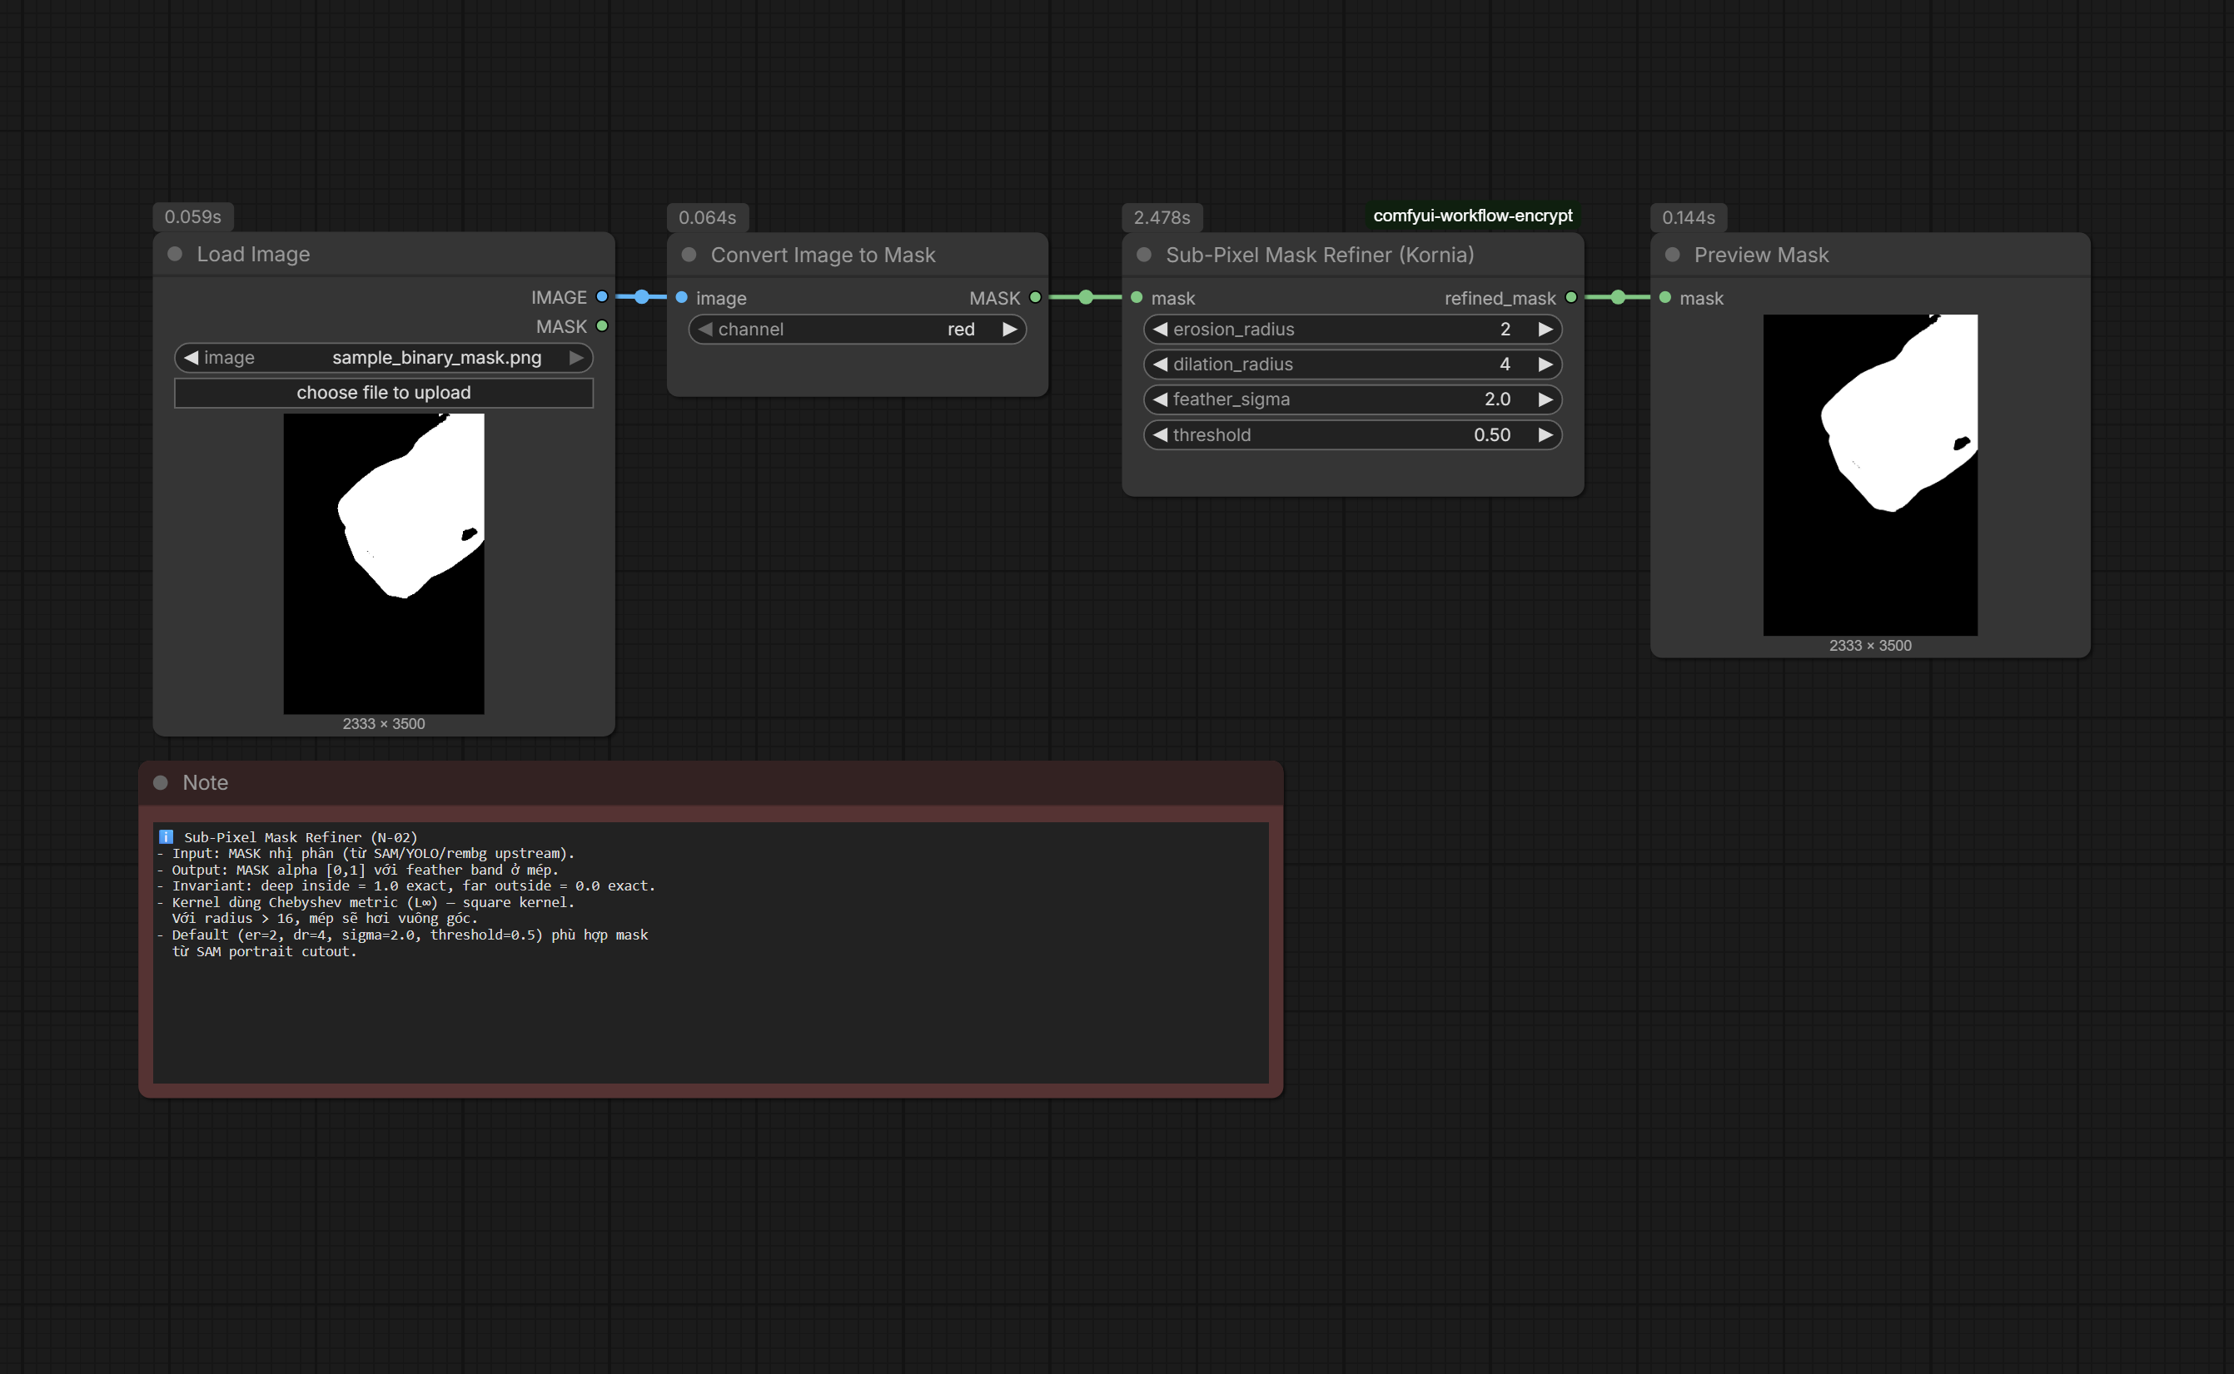
Task: Click the comfyui-workflow-encrypt badge
Action: (1472, 216)
